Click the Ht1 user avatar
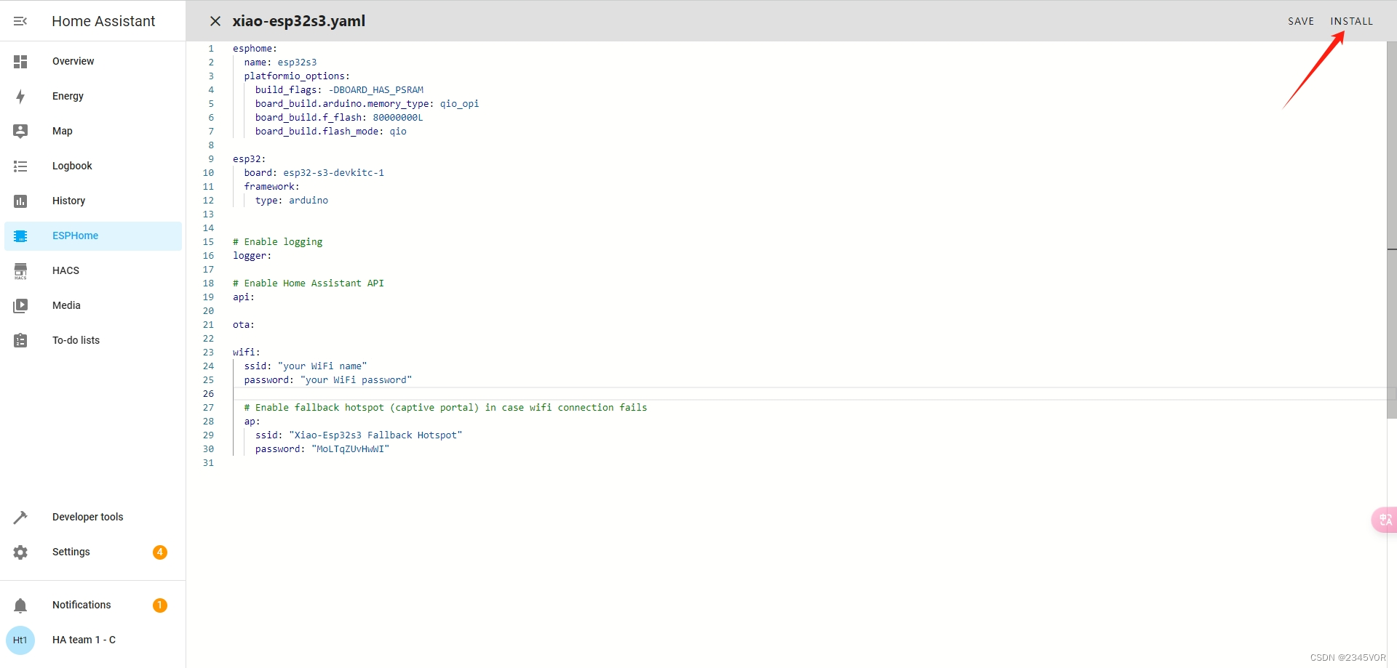Screen dimensions: 1397x668 tap(20, 640)
